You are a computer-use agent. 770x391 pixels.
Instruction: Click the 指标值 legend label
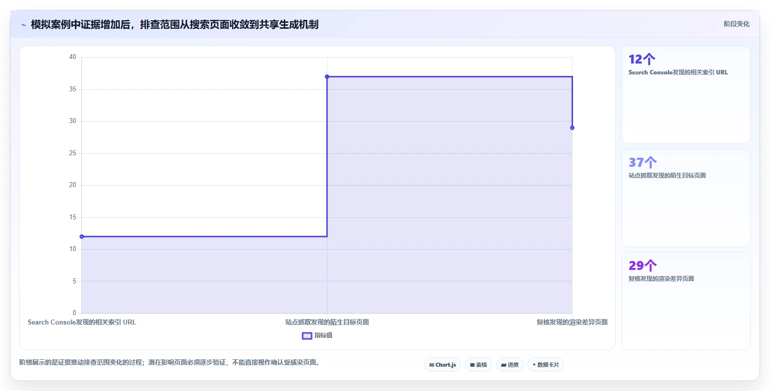point(323,336)
